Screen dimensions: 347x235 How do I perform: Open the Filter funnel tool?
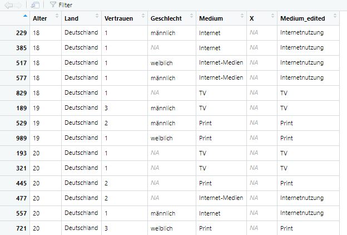tap(61, 4)
